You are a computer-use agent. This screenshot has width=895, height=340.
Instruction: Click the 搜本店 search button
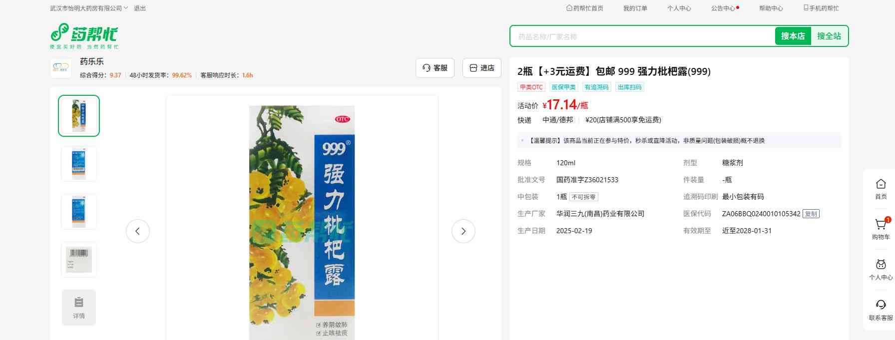793,36
